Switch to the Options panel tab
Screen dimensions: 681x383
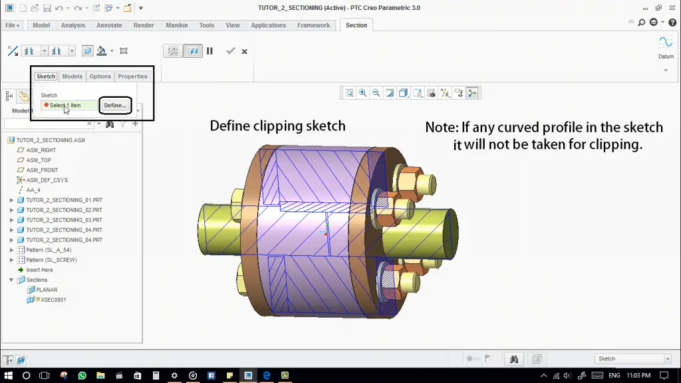tap(100, 76)
